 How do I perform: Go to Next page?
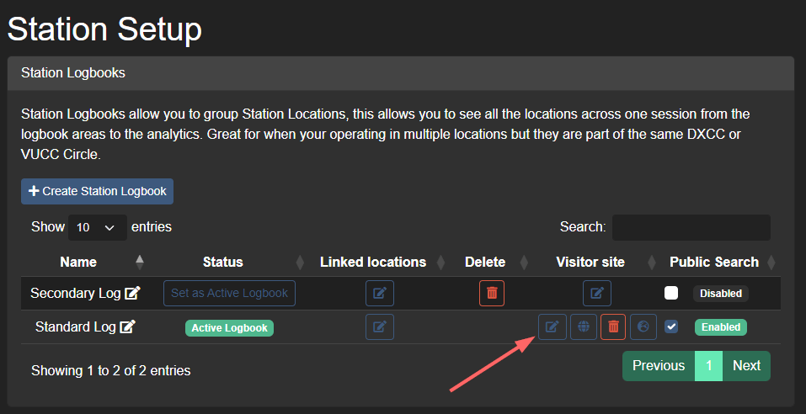746,366
